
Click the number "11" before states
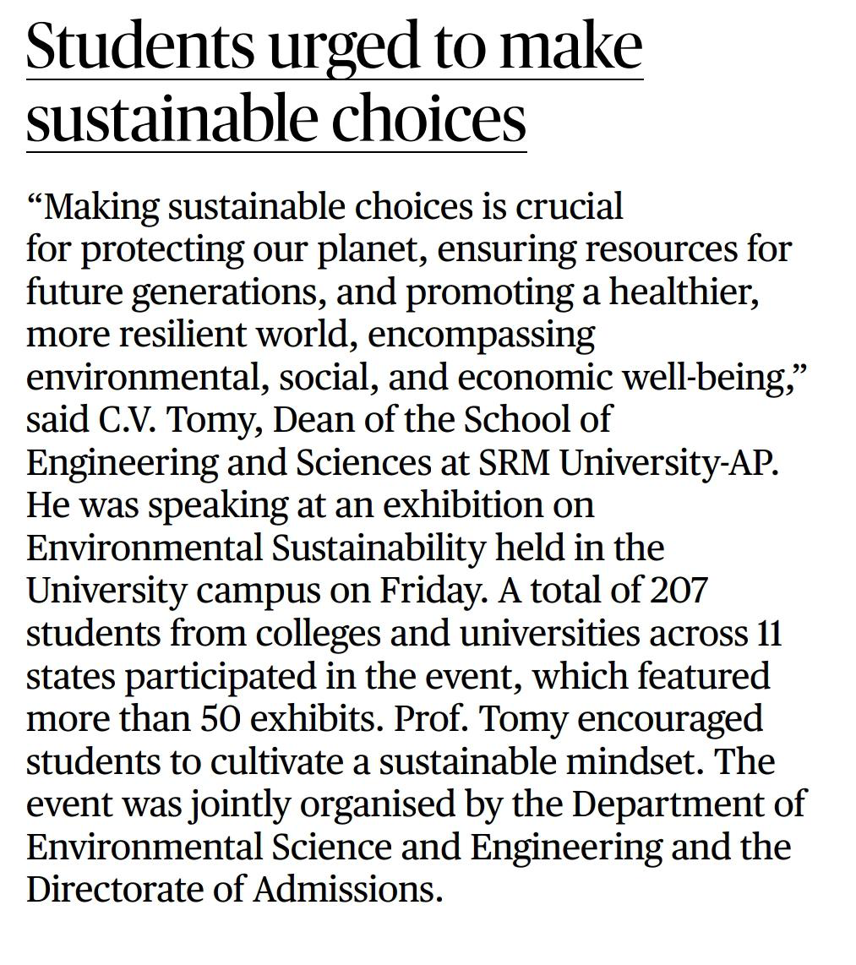point(770,634)
